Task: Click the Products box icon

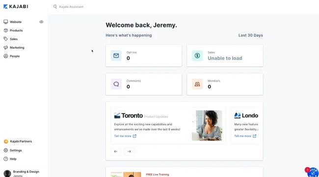Action: click(x=6, y=30)
